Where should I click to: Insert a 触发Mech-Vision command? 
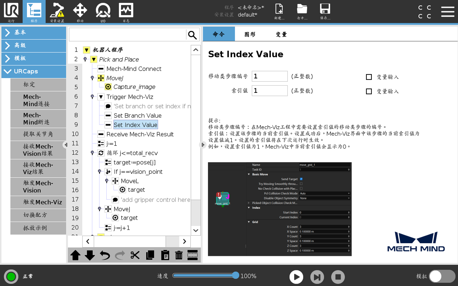point(38,187)
